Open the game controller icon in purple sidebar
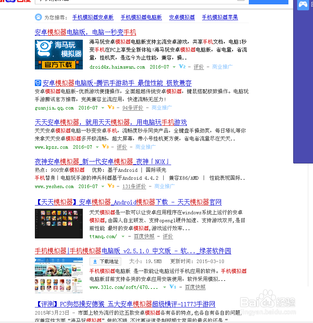Viewport: 313px width, 323px height. [x=303, y=4]
